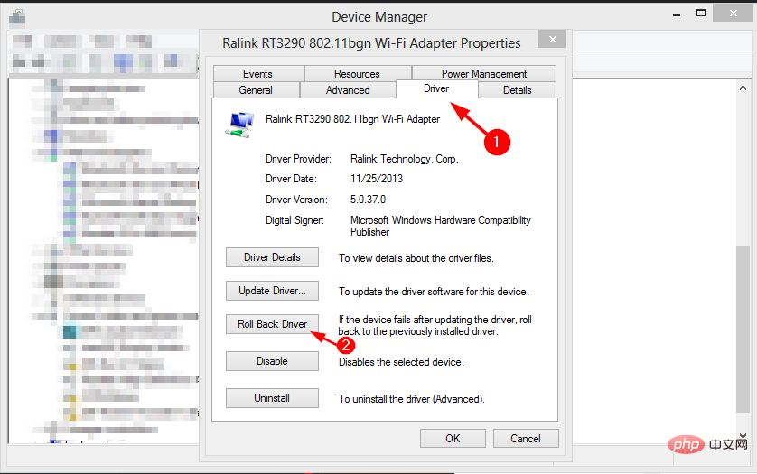
Task: Click the Roll Back Driver button
Action: pyautogui.click(x=272, y=324)
